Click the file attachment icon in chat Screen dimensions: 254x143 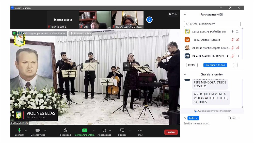pyautogui.click(x=229, y=118)
